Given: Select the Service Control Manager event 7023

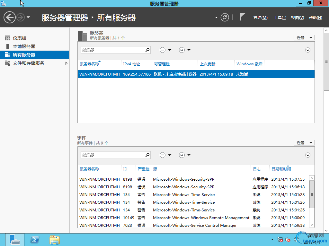Looking at the screenshot, I should (x=193, y=225).
